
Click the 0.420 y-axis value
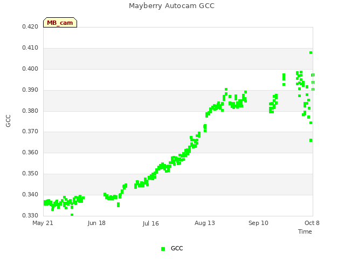pyautogui.click(x=30, y=26)
